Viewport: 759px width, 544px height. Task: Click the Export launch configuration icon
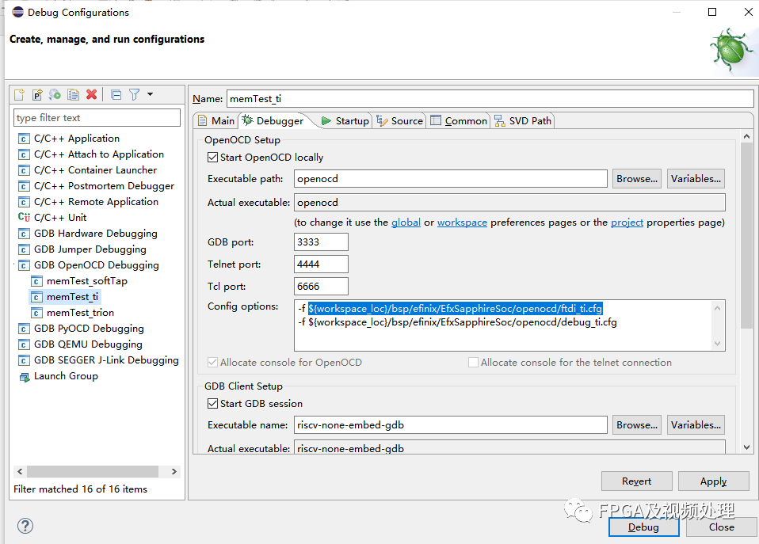click(x=55, y=94)
